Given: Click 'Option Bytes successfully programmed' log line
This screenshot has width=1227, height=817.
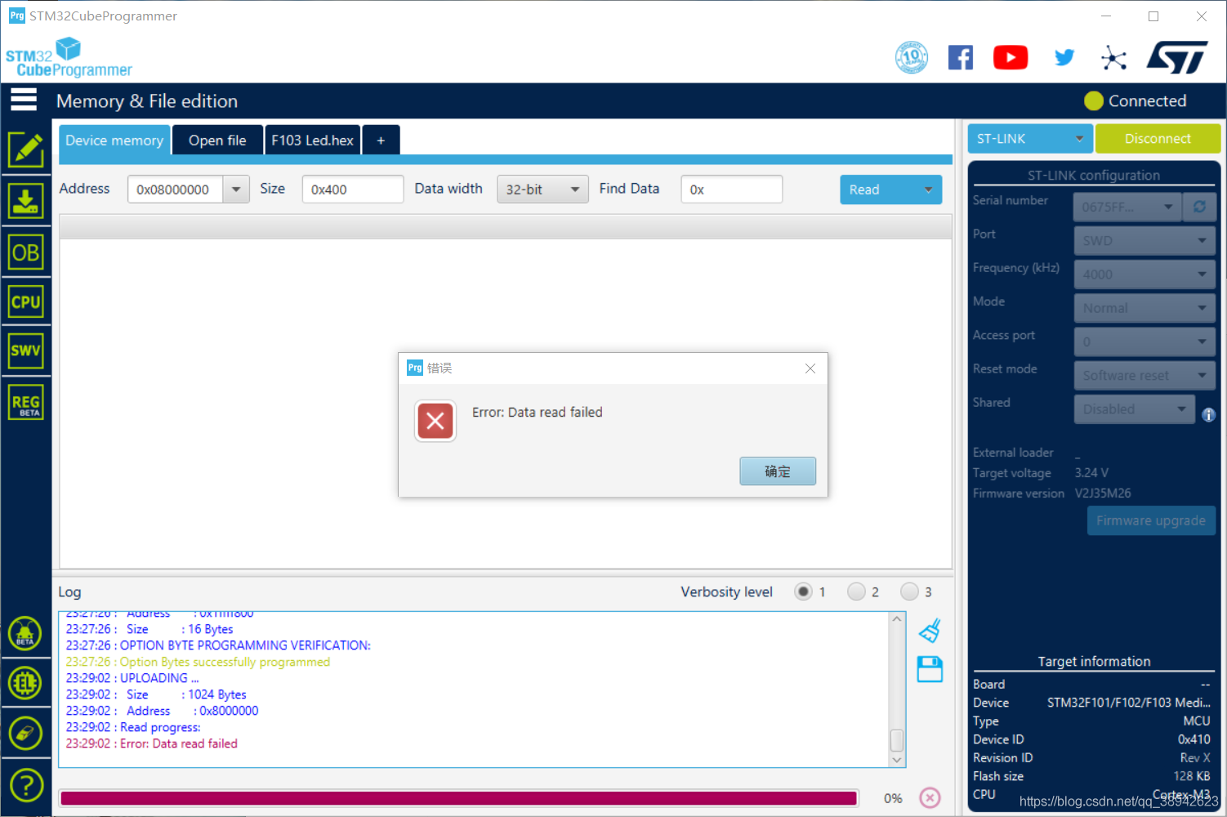Looking at the screenshot, I should click(199, 662).
